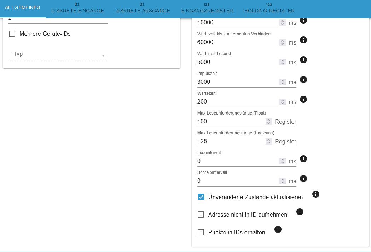Image resolution: width=371 pixels, height=252 pixels.
Task: Tick Adresse nicht in ID aufnehmen
Action: pos(201,215)
